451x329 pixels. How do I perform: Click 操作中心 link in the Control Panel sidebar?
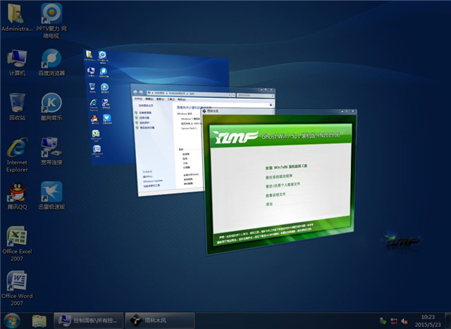point(147,176)
